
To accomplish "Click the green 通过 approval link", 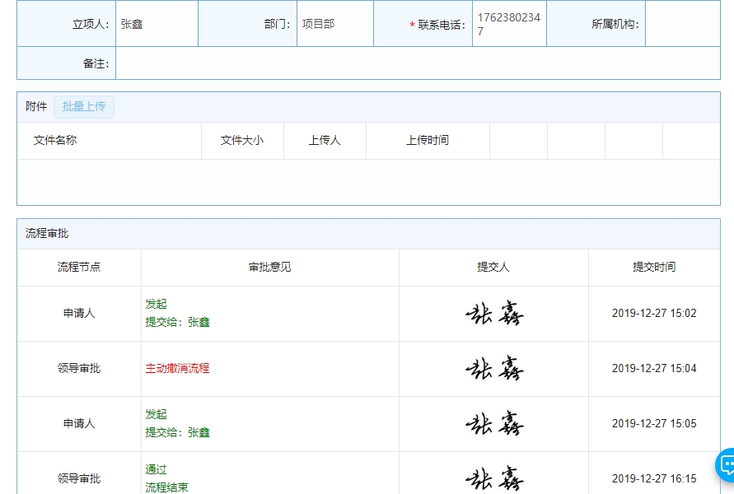I will click(x=157, y=468).
